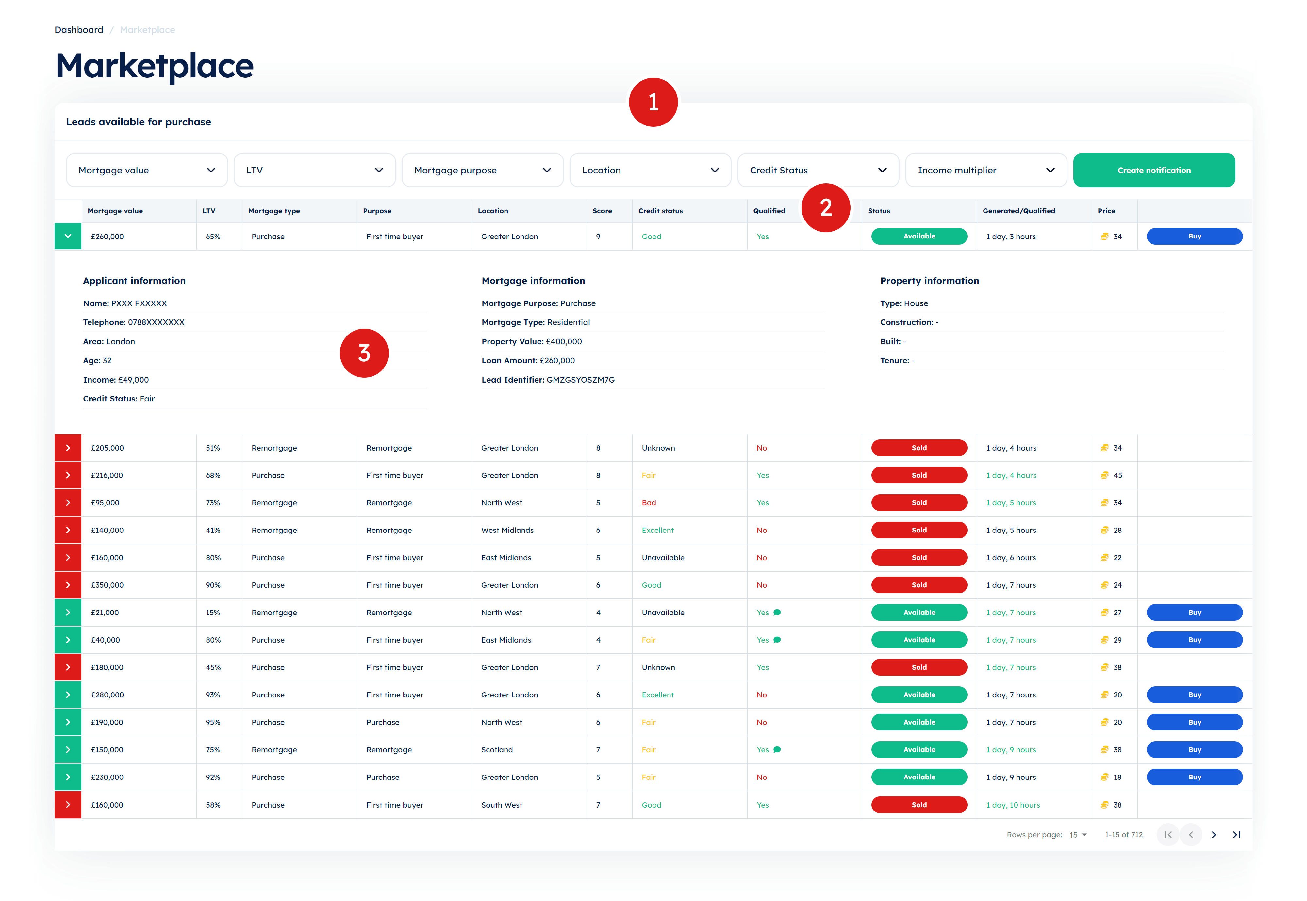
Task: Expand the £216,000 lead row
Action: point(68,475)
